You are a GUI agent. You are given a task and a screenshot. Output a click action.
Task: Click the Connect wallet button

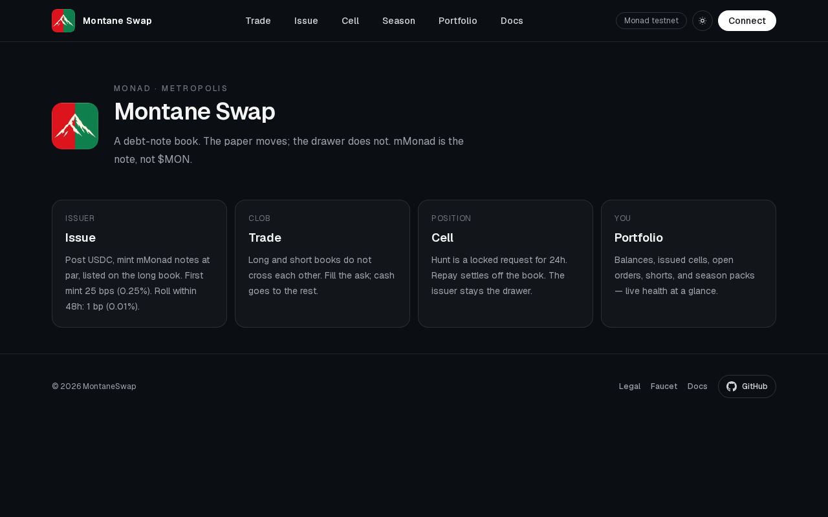click(x=747, y=21)
